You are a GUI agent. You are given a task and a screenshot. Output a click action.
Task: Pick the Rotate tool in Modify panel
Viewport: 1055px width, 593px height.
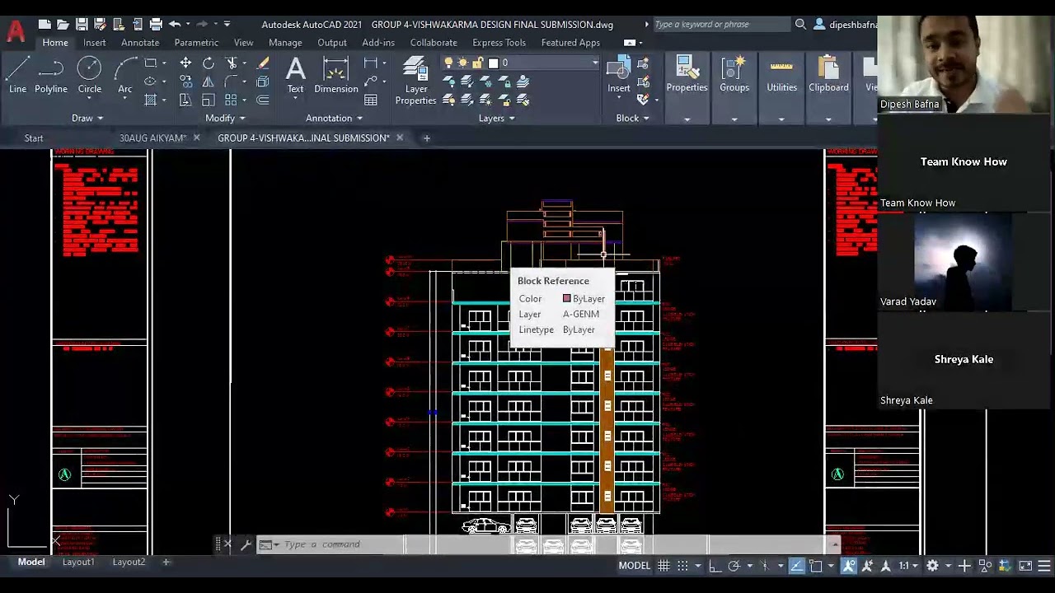click(x=209, y=63)
